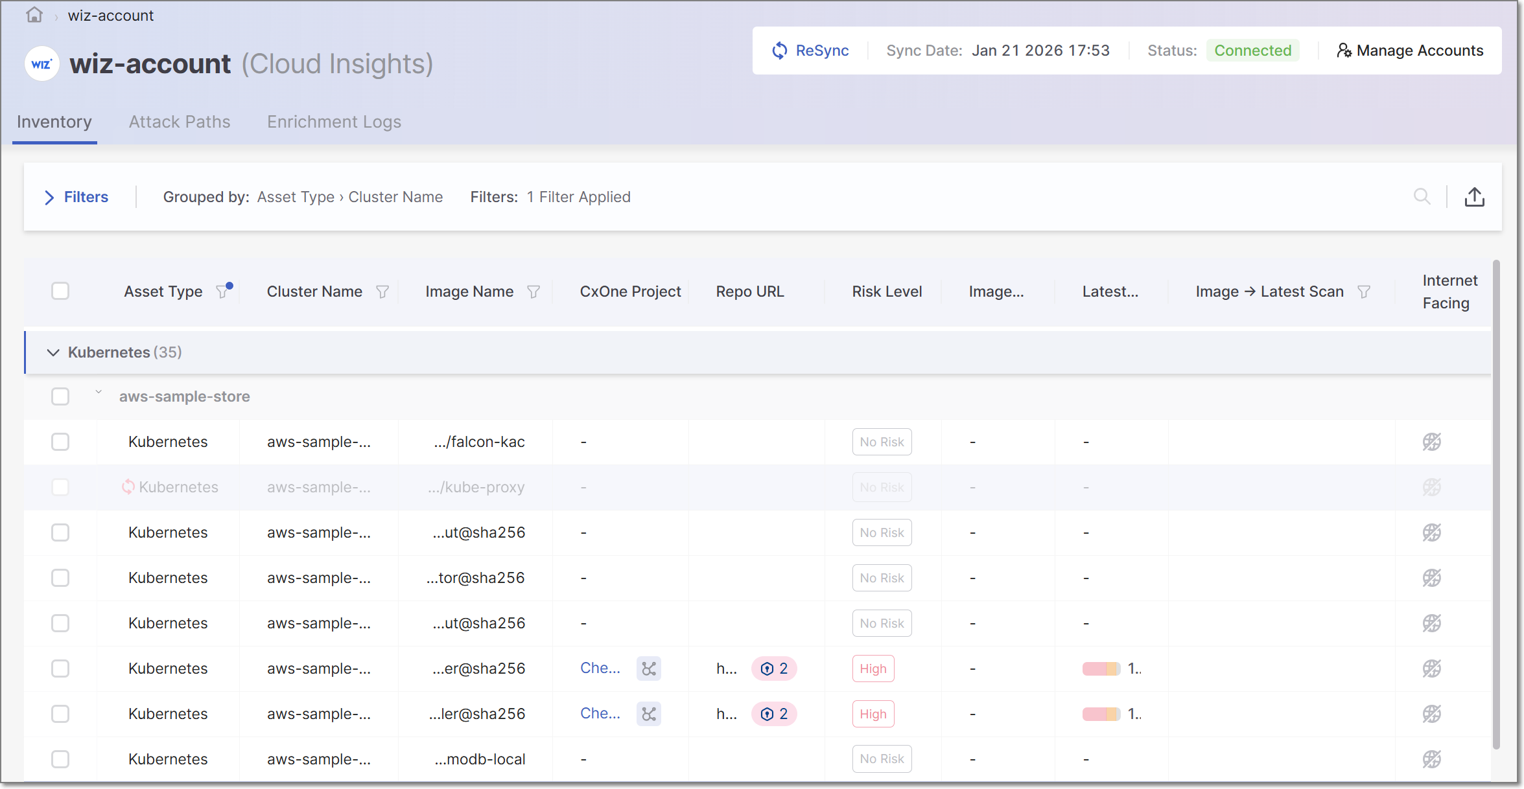The image size is (1524, 789).
Task: Click the graph icon beside the first Che... project
Action: click(x=648, y=669)
